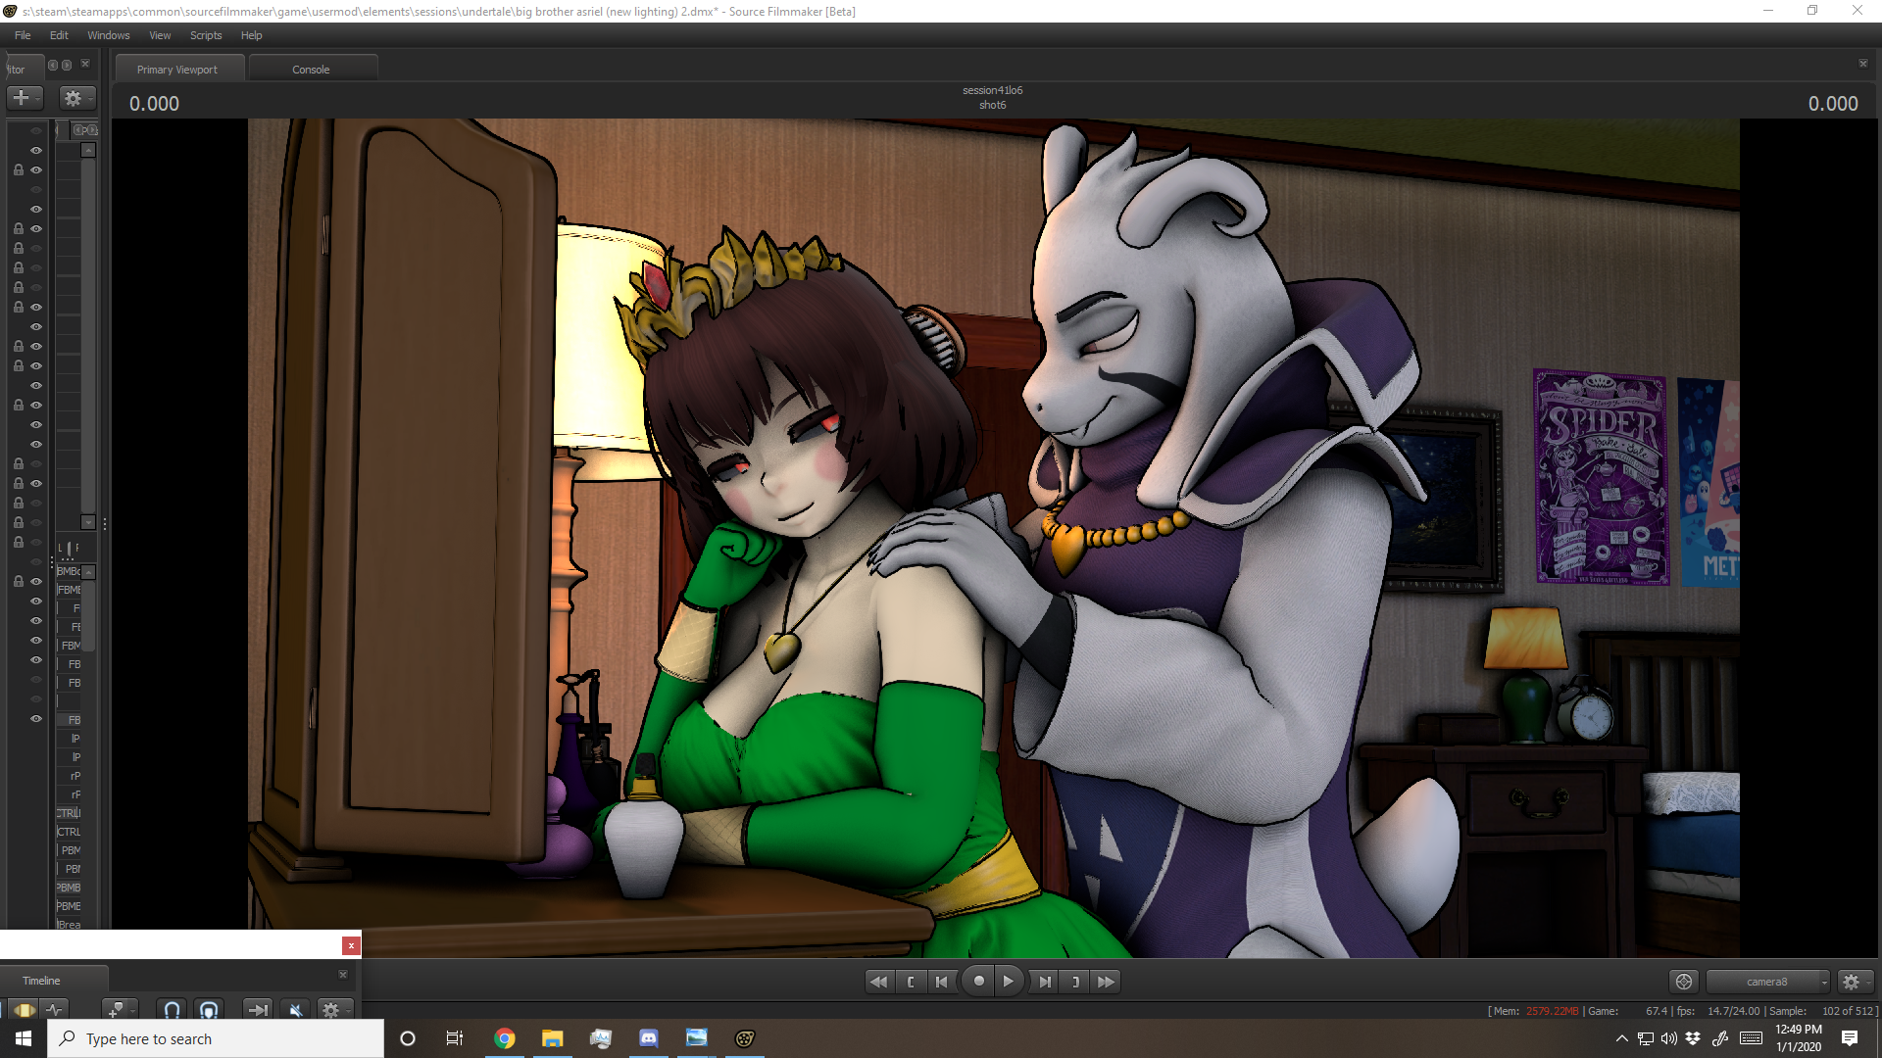Step forward one frame in transport bar
Viewport: 1882px width, 1058px height.
pos(1045,982)
